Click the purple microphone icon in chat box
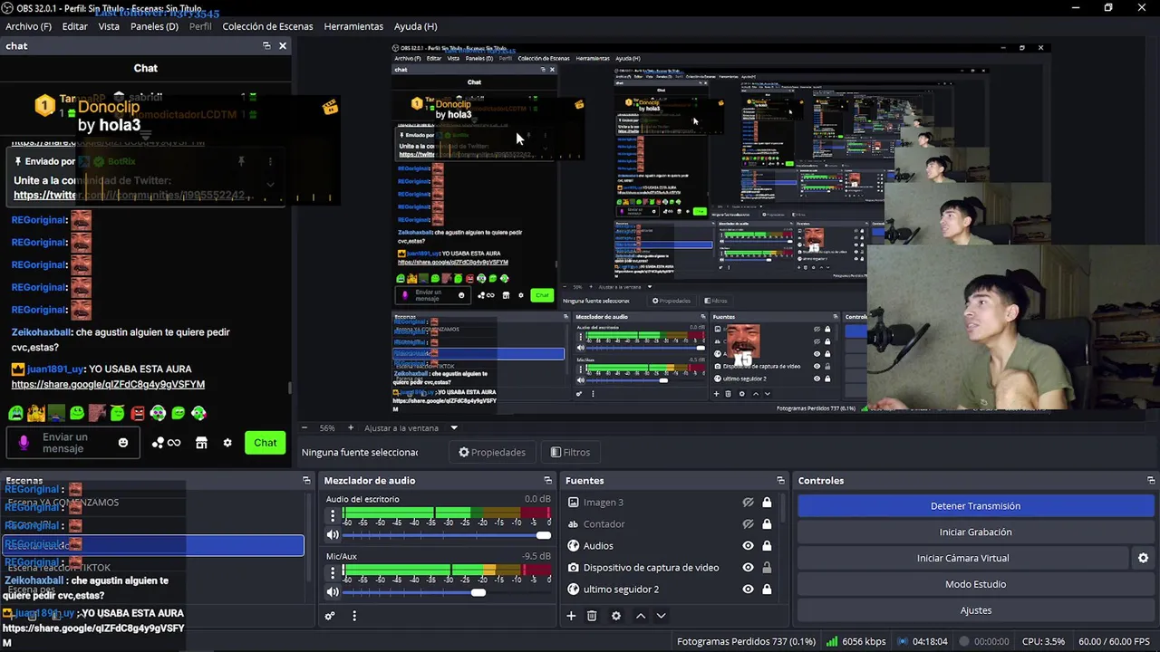 (x=24, y=443)
